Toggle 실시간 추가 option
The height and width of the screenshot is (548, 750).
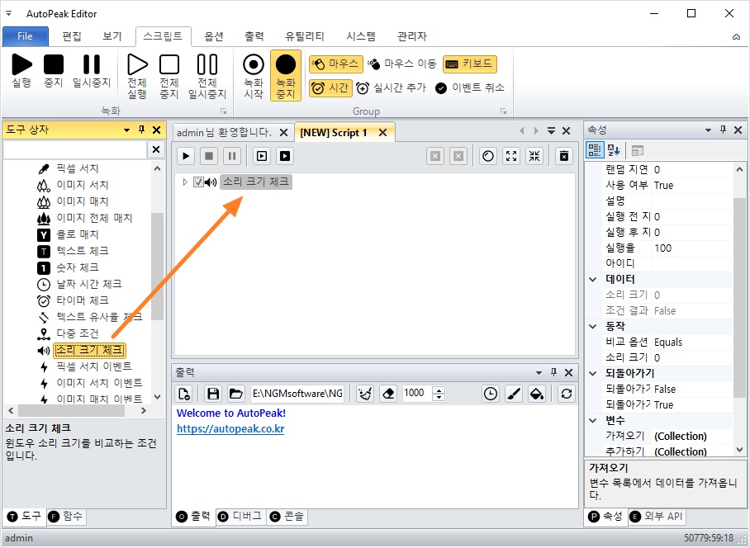coord(392,88)
